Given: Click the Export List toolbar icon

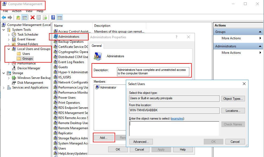Looking at the screenshot, I should (x=45, y=17).
